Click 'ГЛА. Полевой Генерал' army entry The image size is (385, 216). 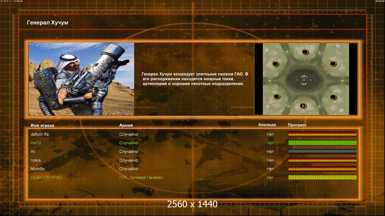point(141,177)
